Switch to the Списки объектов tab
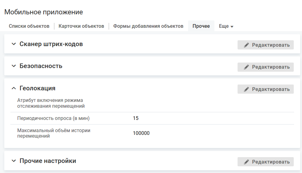This screenshot has width=302, height=173. tap(29, 26)
